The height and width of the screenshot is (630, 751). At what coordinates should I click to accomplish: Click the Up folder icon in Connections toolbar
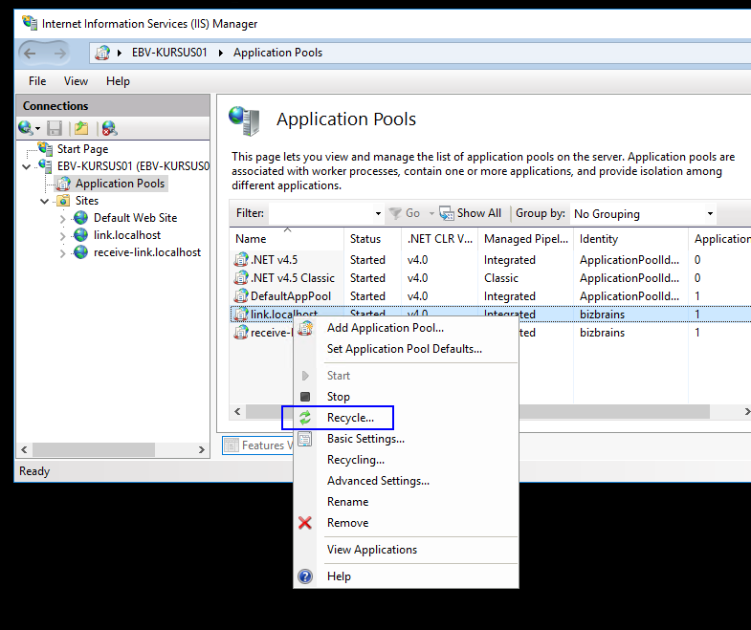pyautogui.click(x=81, y=128)
